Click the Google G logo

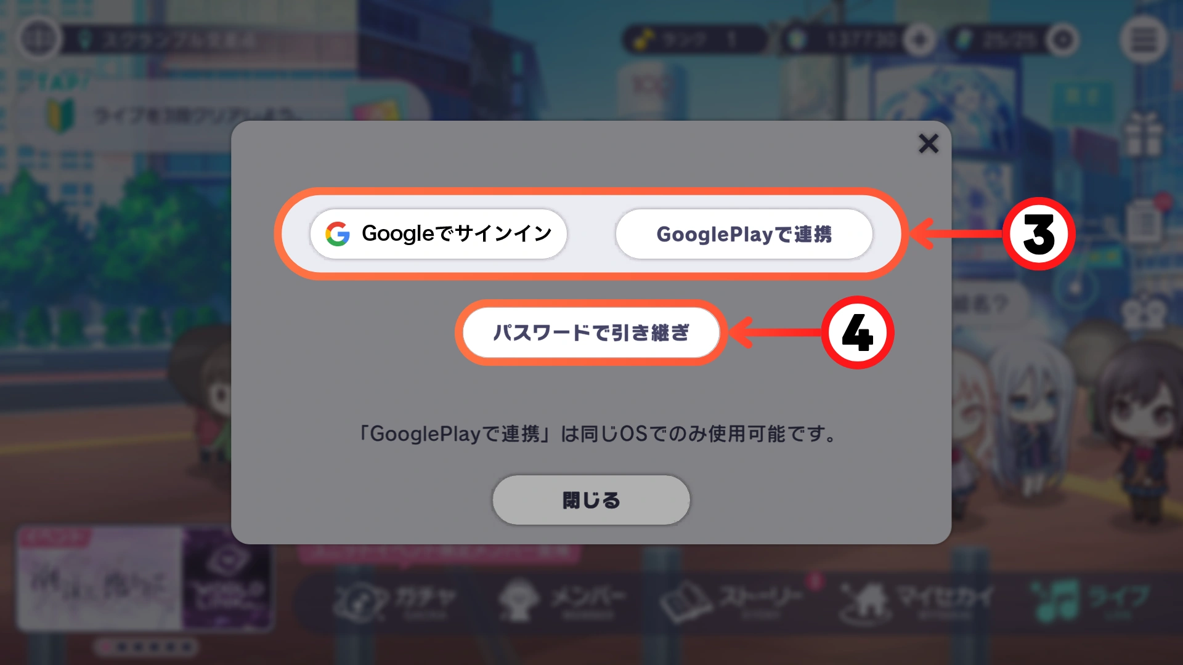[x=338, y=234]
